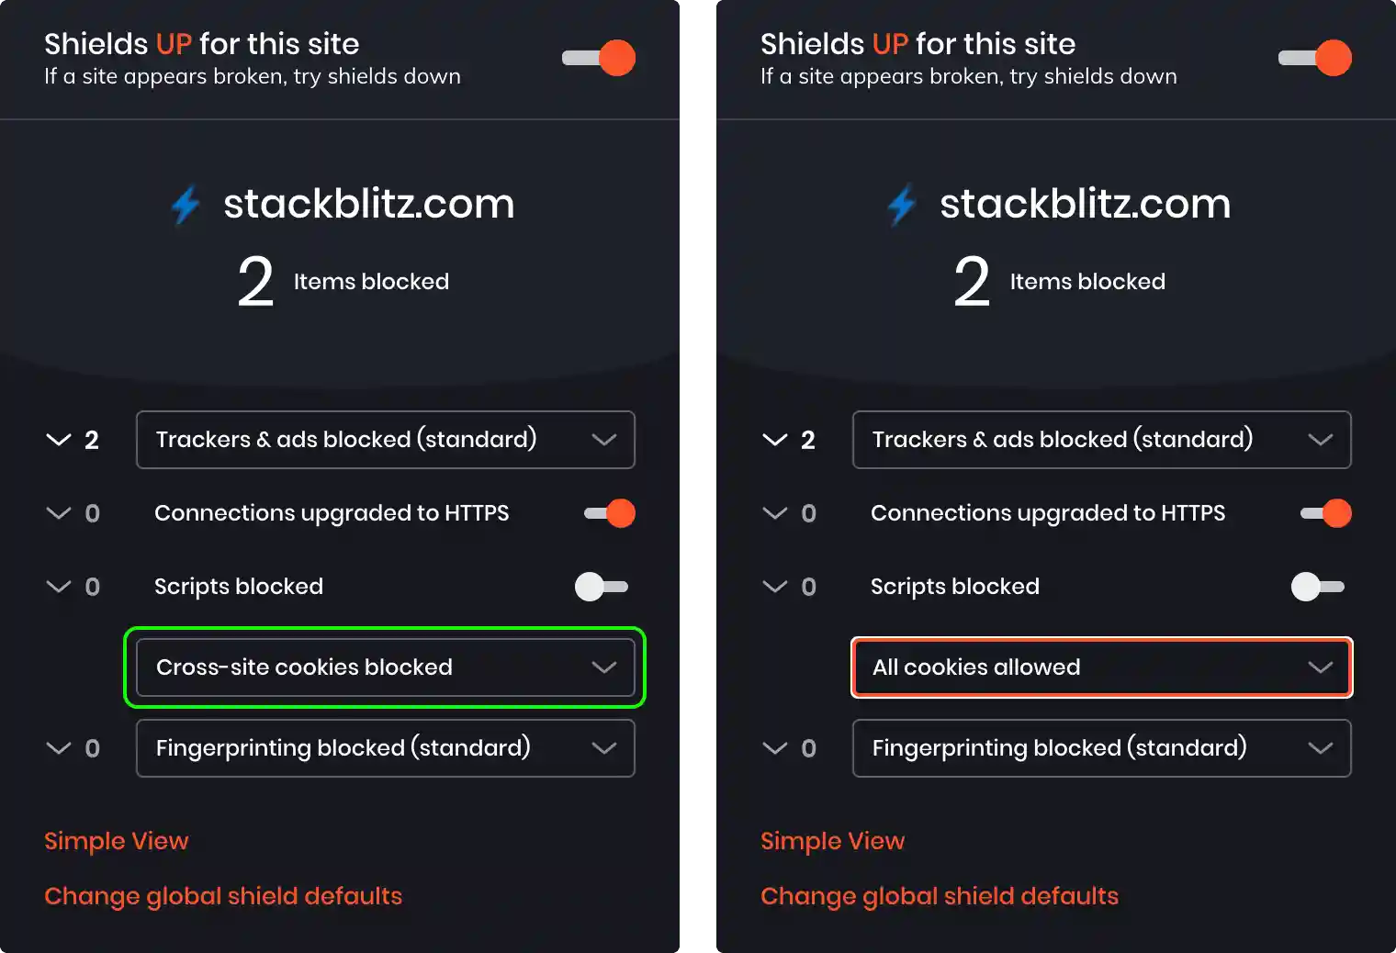The height and width of the screenshot is (953, 1396).
Task: Open the Fingerprinting blocked standard dropdown
Action: click(x=385, y=748)
